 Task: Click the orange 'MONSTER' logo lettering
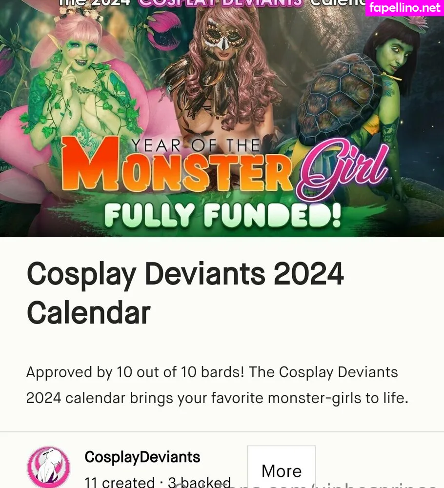coord(176,164)
